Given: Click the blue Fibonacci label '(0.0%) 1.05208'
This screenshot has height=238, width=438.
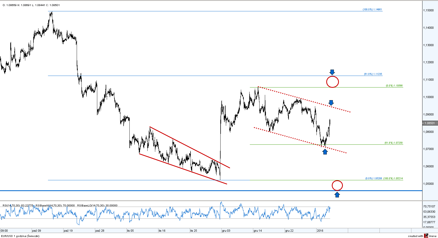Looking at the screenshot, I should 373,178.
